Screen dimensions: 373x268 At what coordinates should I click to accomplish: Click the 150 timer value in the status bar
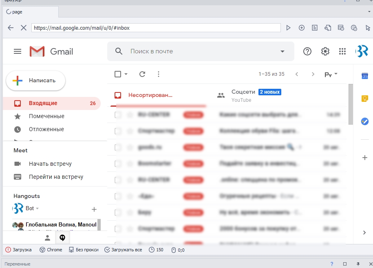click(x=156, y=250)
